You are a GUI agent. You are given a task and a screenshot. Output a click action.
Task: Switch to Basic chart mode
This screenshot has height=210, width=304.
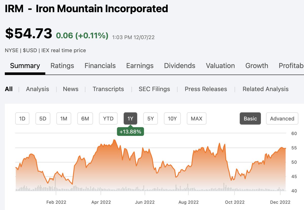[250, 119]
